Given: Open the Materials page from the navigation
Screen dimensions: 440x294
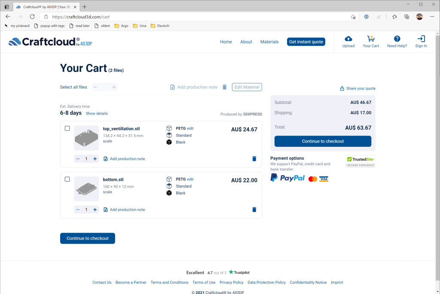Looking at the screenshot, I should click(x=269, y=42).
